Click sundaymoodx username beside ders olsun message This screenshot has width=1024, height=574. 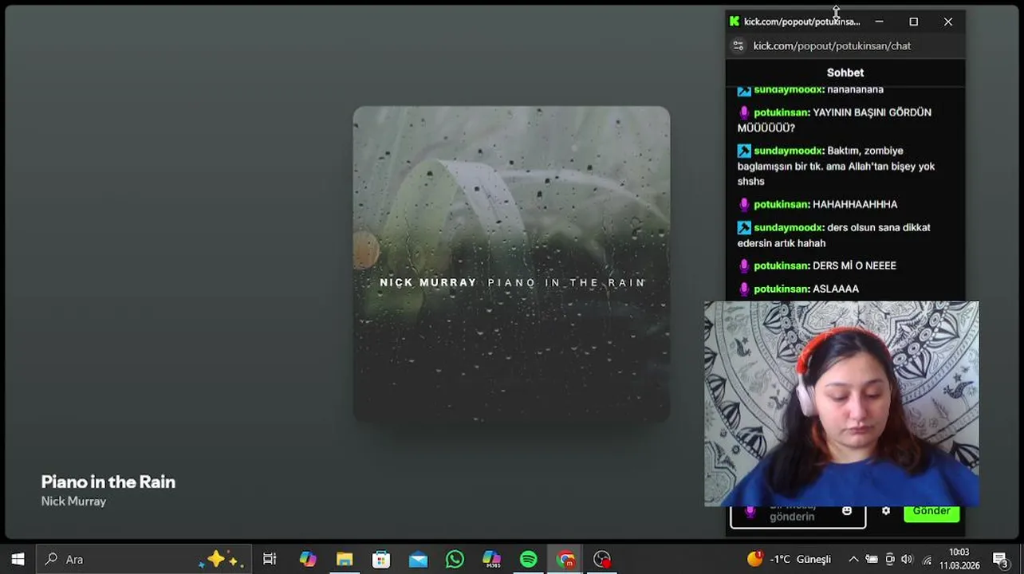click(789, 227)
